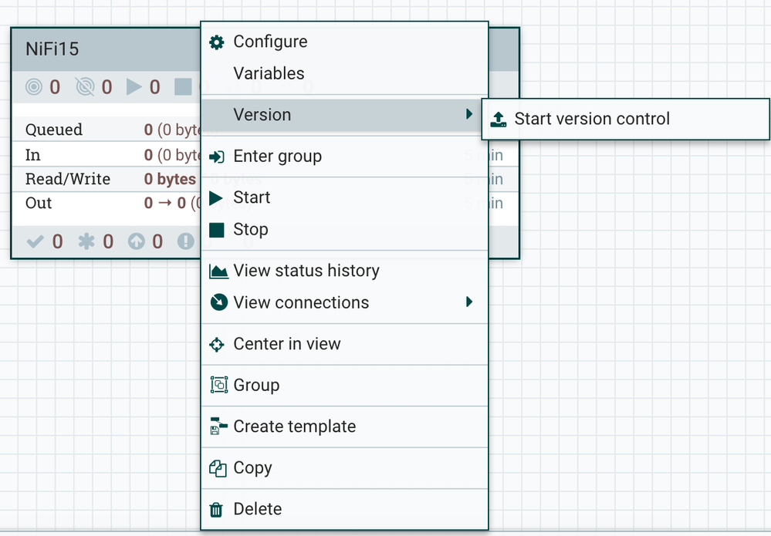Click the Group selection box icon
Image resolution: width=771 pixels, height=536 pixels.
pyautogui.click(x=217, y=385)
